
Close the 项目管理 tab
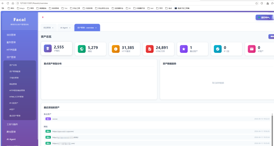[53, 28]
